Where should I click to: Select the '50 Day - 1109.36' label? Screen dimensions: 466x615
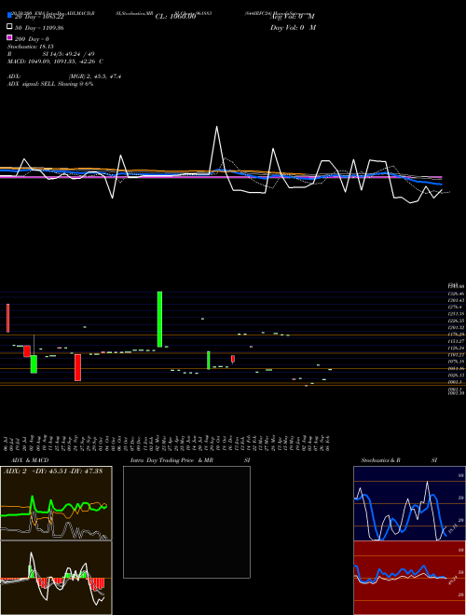point(39,28)
